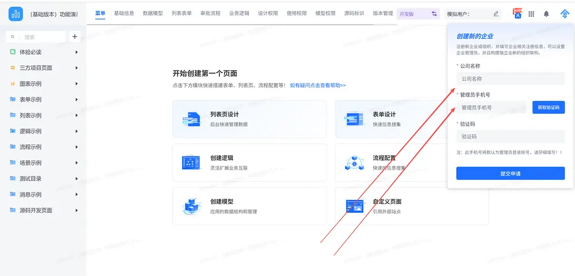This screenshot has width=575, height=276.
Task: Click the 管理员手机号 input field
Action: [491, 107]
